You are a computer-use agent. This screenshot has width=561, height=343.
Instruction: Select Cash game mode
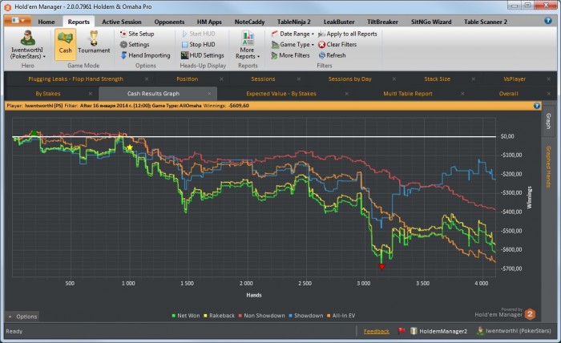point(65,44)
